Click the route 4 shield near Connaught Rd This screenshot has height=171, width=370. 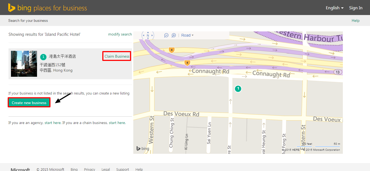point(187,63)
